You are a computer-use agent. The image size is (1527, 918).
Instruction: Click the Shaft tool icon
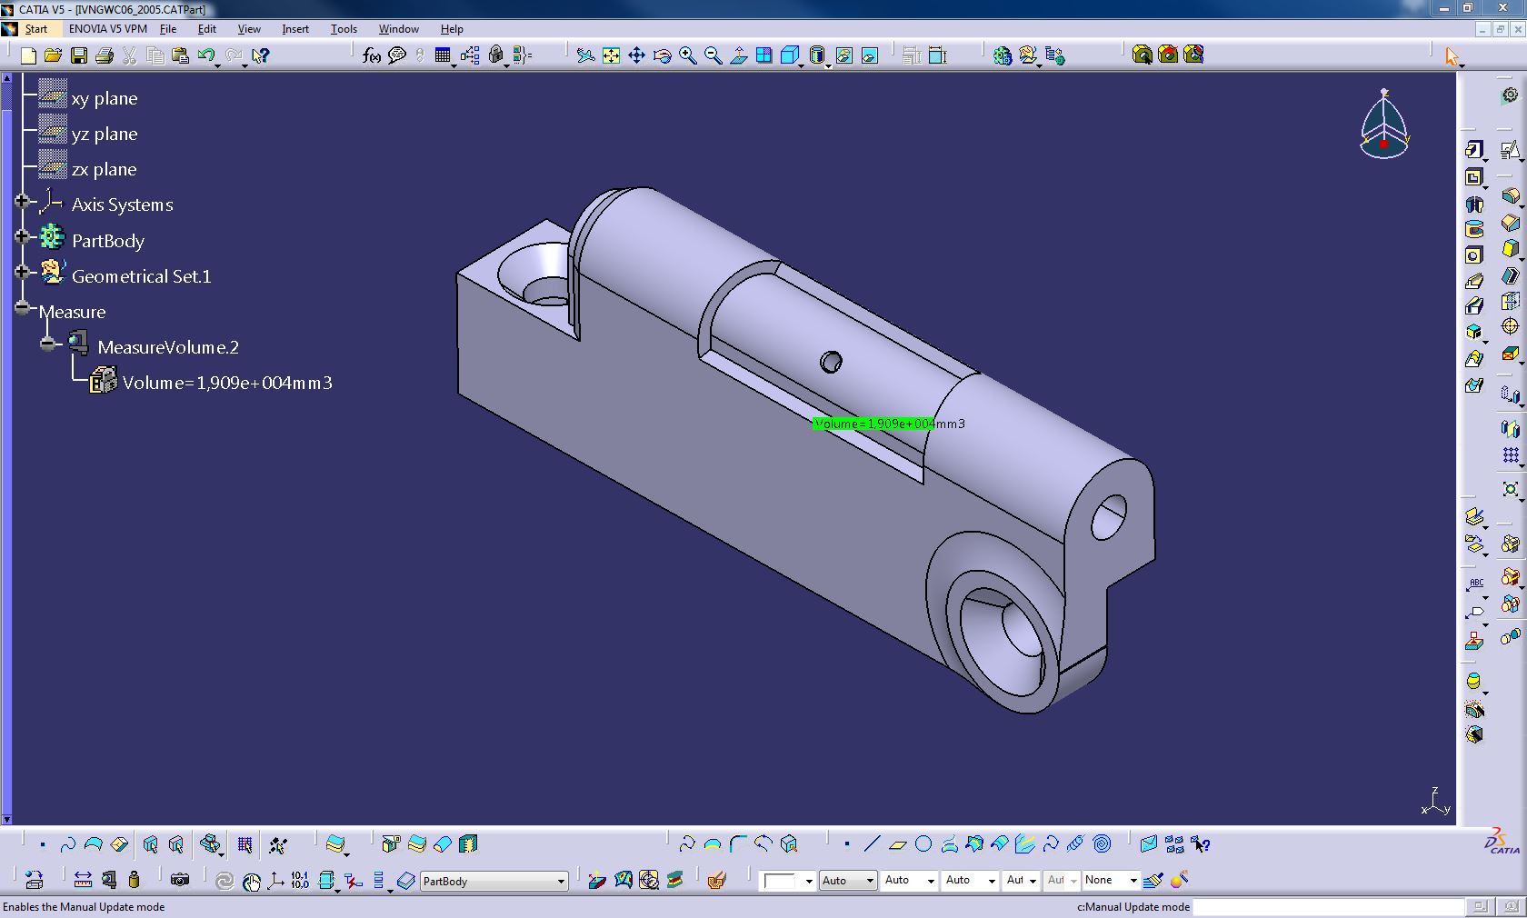(x=1473, y=204)
